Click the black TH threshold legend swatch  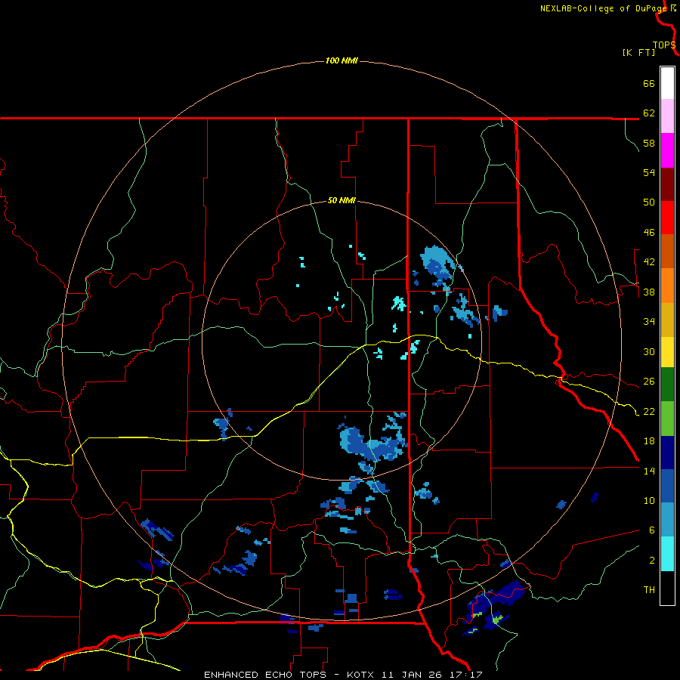667,588
